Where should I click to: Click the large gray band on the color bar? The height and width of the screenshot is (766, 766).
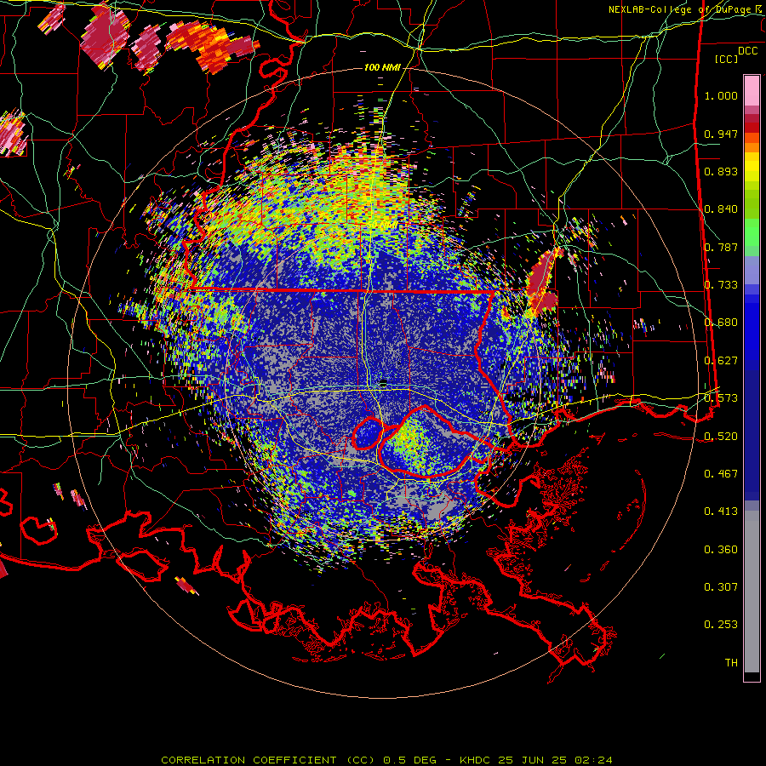click(x=752, y=592)
